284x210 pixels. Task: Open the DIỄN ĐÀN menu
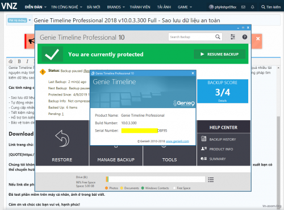34,7
